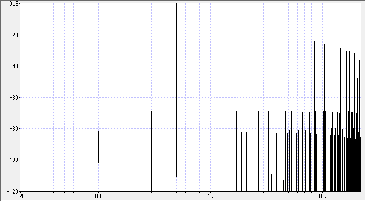Viewport: 366px width, 201px height.
Task: Click the -40 label on the vertical axis
Action: point(14,66)
